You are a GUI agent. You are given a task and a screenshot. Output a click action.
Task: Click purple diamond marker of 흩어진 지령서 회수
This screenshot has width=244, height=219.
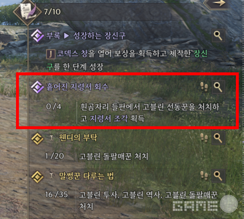[x=37, y=87]
